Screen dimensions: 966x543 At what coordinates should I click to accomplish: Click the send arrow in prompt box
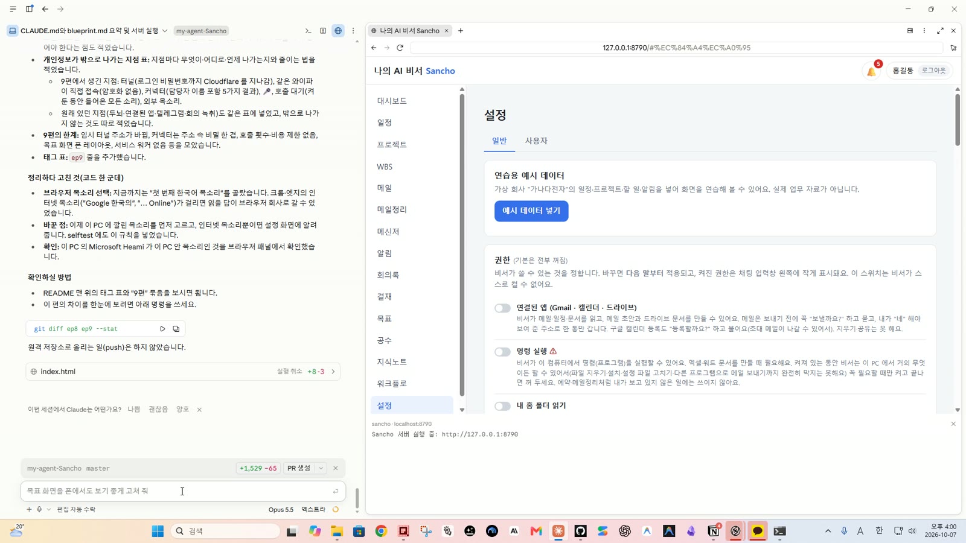pyautogui.click(x=336, y=491)
